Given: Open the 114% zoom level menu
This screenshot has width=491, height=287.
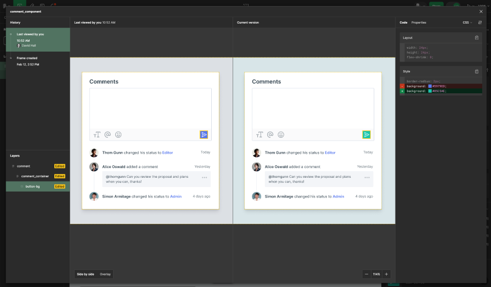Looking at the screenshot, I should click(x=376, y=274).
